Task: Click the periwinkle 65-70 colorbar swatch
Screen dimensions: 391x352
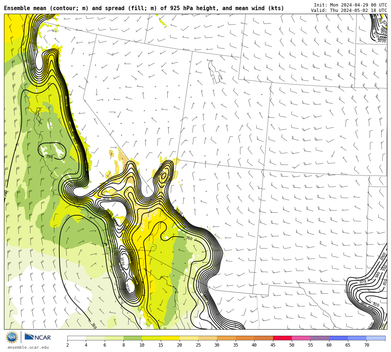Action: pyautogui.click(x=357, y=338)
